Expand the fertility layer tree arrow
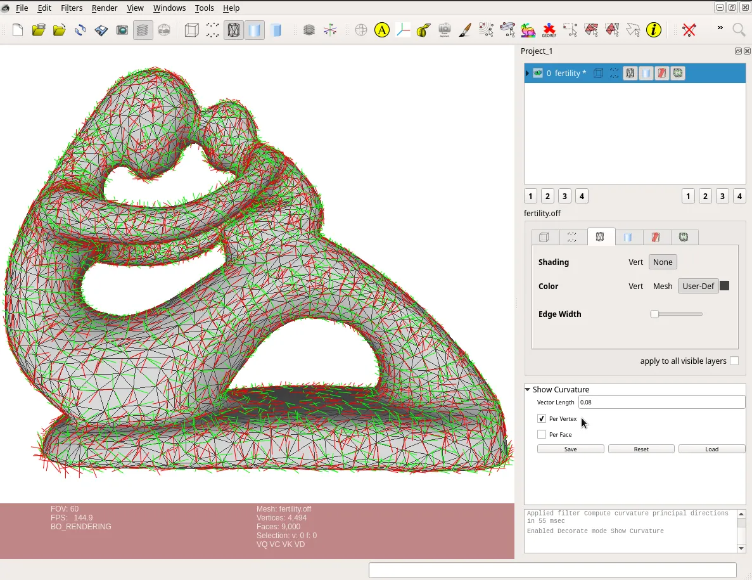Viewport: 752px width, 580px height. 528,74
